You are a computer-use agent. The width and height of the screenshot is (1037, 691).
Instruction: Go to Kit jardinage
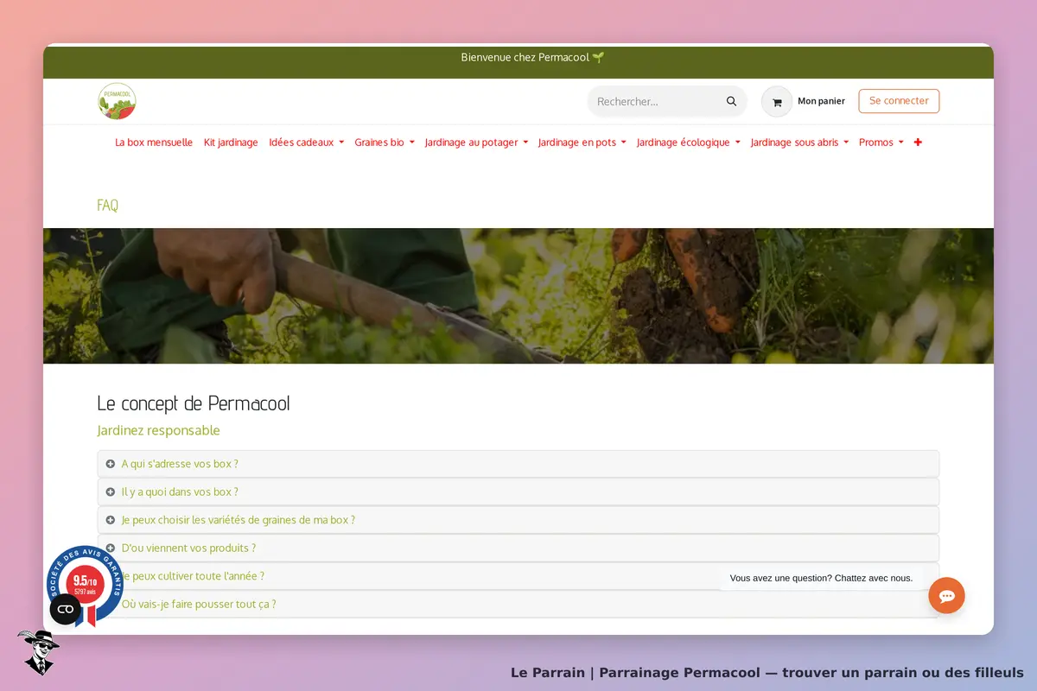point(231,143)
